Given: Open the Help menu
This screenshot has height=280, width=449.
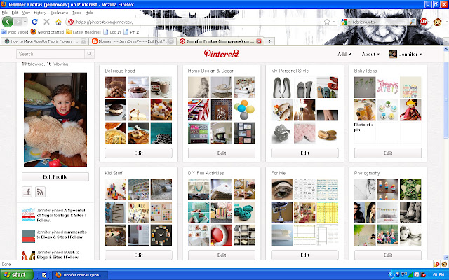Looking at the screenshot, I should tap(89, 13).
